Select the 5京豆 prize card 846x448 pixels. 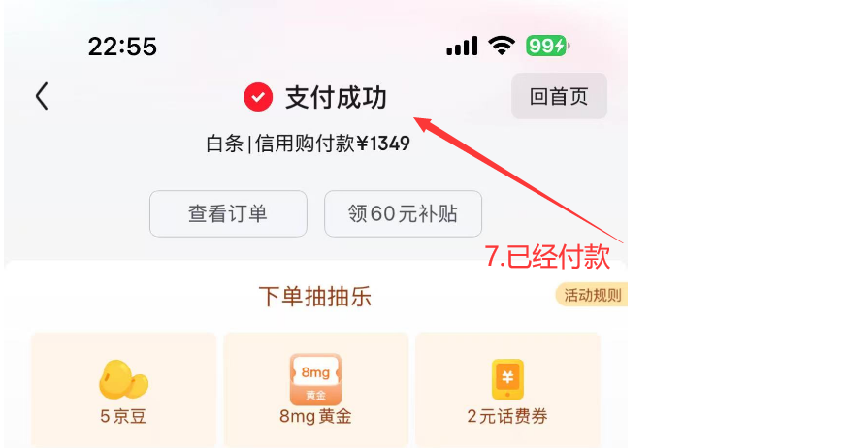point(123,391)
